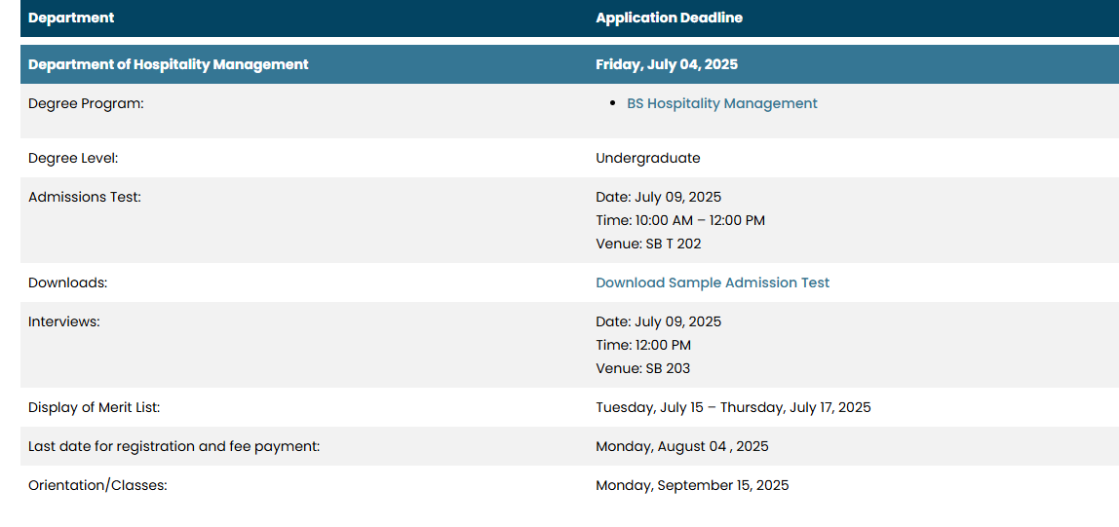The image size is (1119, 527).
Task: Click the interview Time: 12:00 PM text
Action: pos(643,345)
